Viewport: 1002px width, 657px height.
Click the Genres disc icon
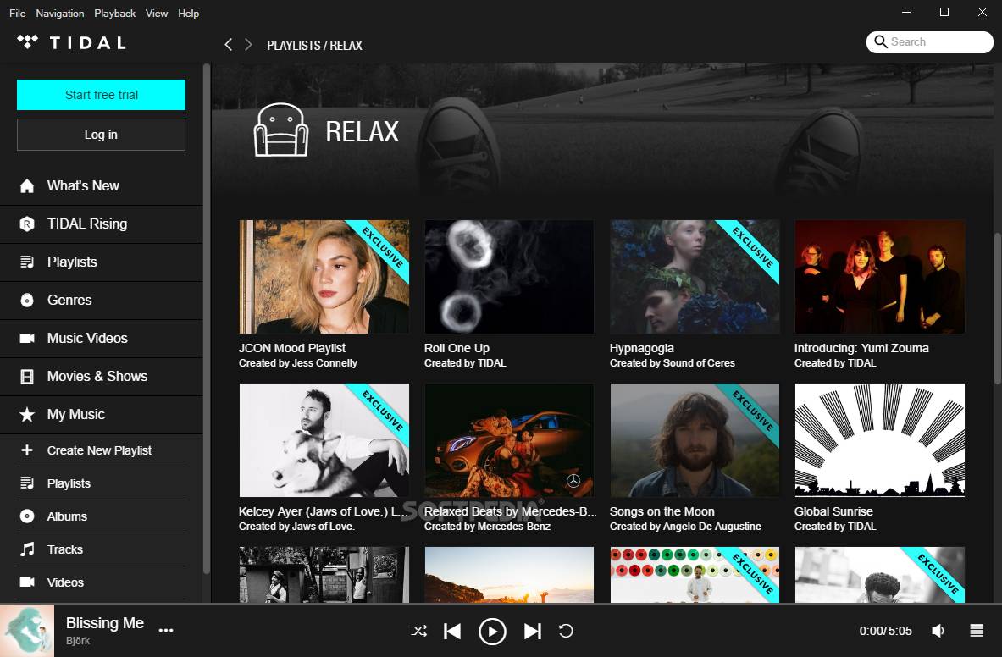pyautogui.click(x=27, y=300)
